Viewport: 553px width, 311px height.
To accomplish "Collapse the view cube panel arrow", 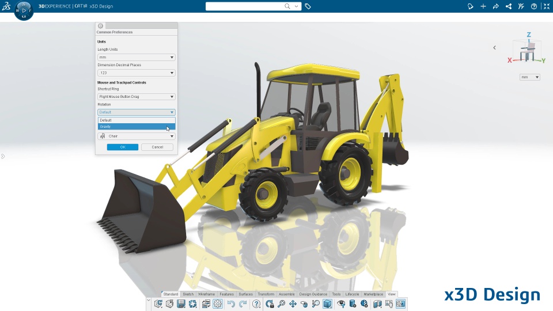I will tap(494, 48).
